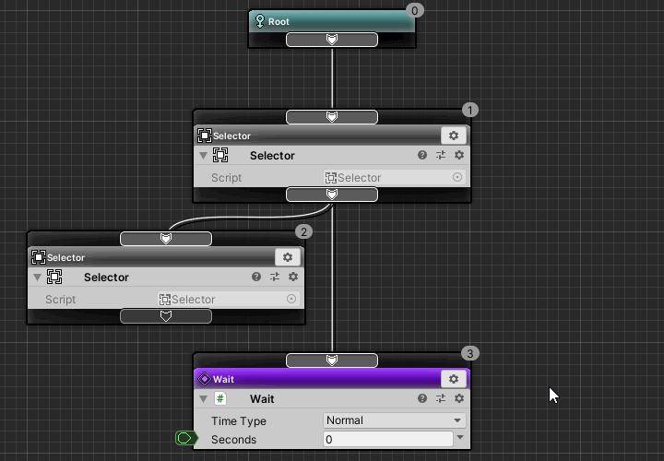The height and width of the screenshot is (461, 664).
Task: Open help for the Wait component
Action: click(x=422, y=399)
